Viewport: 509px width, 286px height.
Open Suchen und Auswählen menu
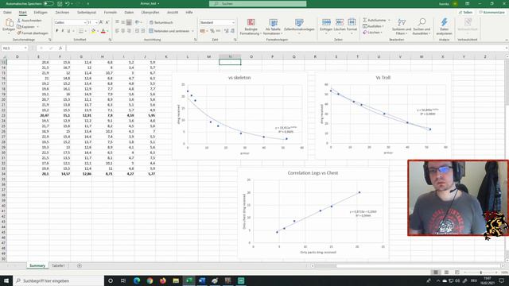[422, 27]
